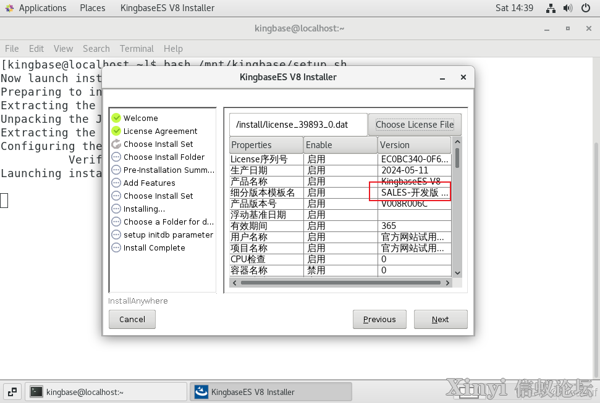
Task: Minimize the KingbaseES V8 Installer dialog
Action: click(442, 77)
